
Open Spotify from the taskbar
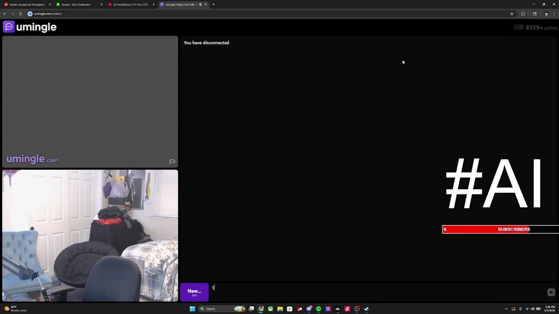click(x=318, y=309)
